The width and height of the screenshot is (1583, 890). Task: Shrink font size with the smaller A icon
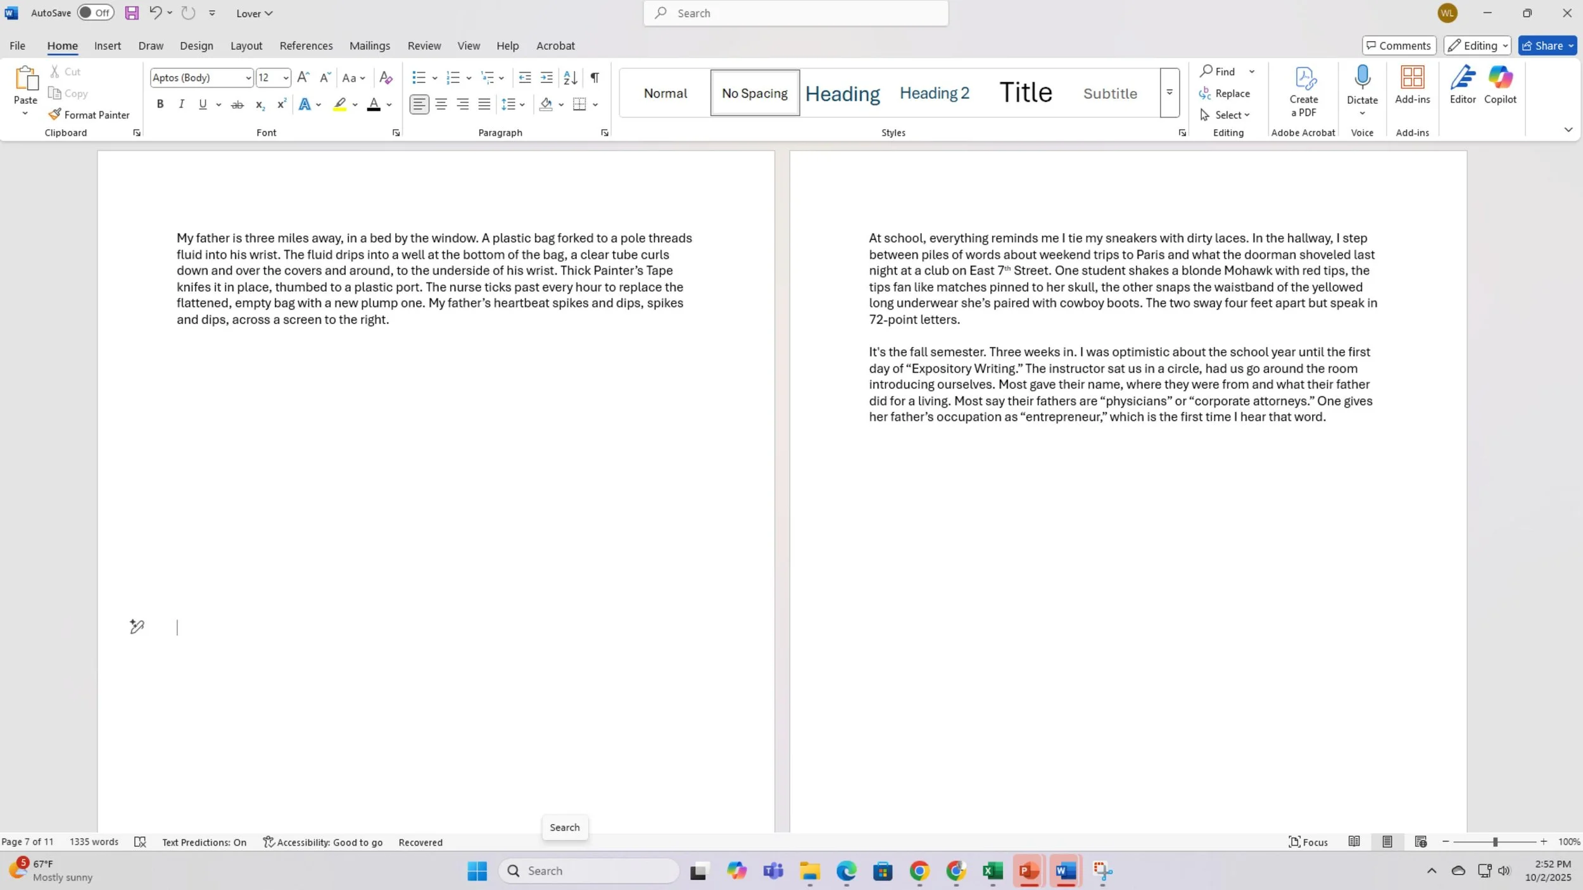pyautogui.click(x=325, y=77)
